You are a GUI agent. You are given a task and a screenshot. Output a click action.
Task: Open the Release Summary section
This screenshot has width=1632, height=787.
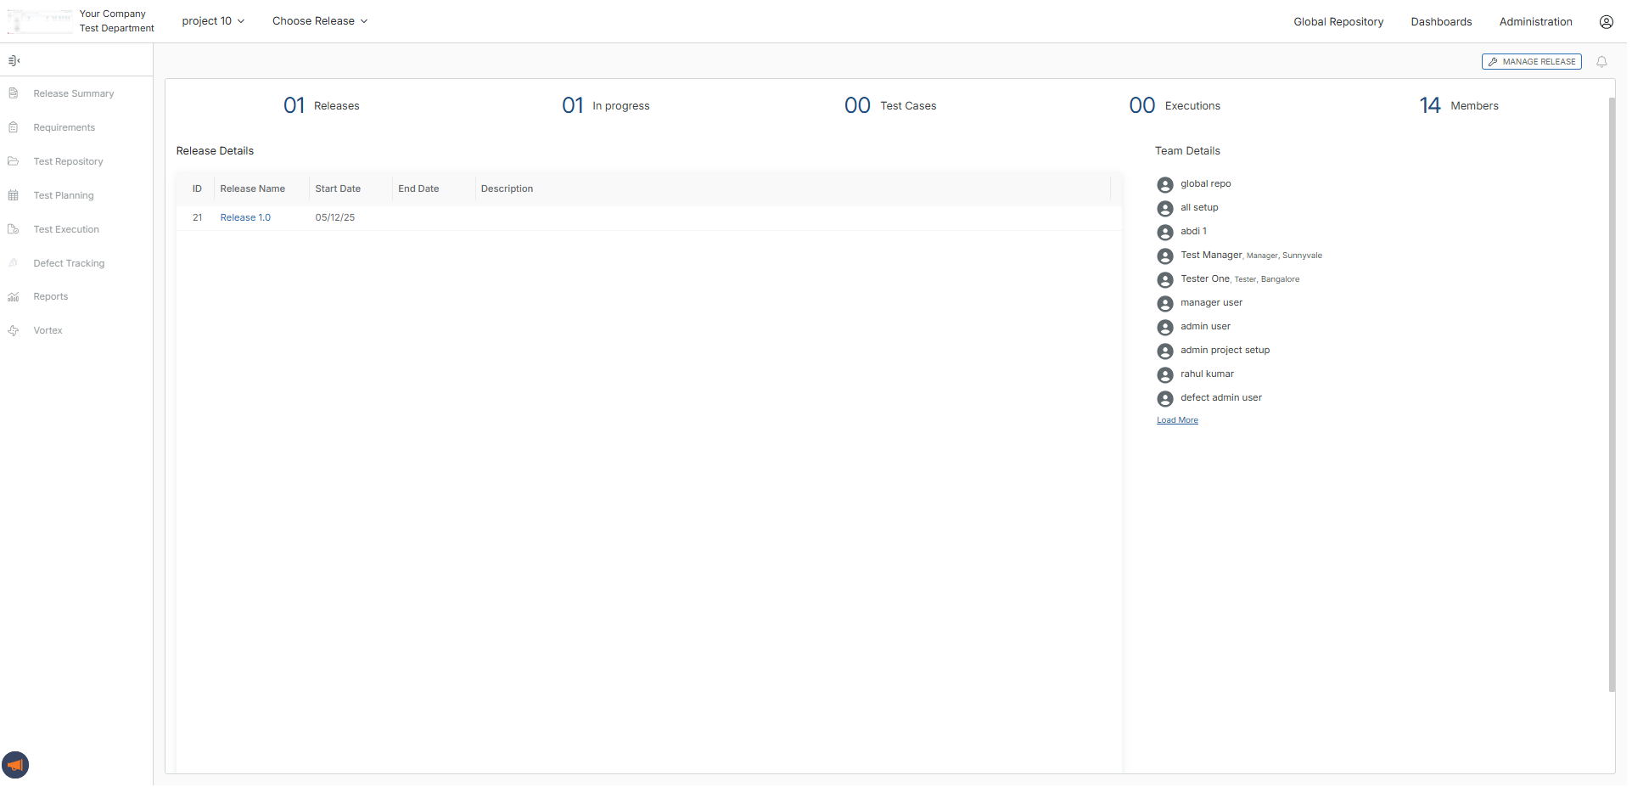tap(73, 93)
